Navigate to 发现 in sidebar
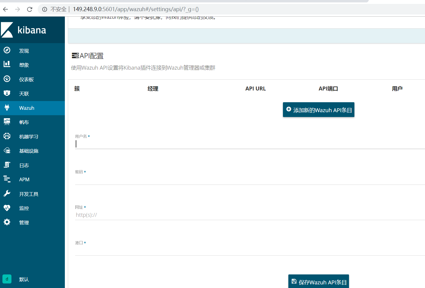The width and height of the screenshot is (425, 288). [x=24, y=51]
